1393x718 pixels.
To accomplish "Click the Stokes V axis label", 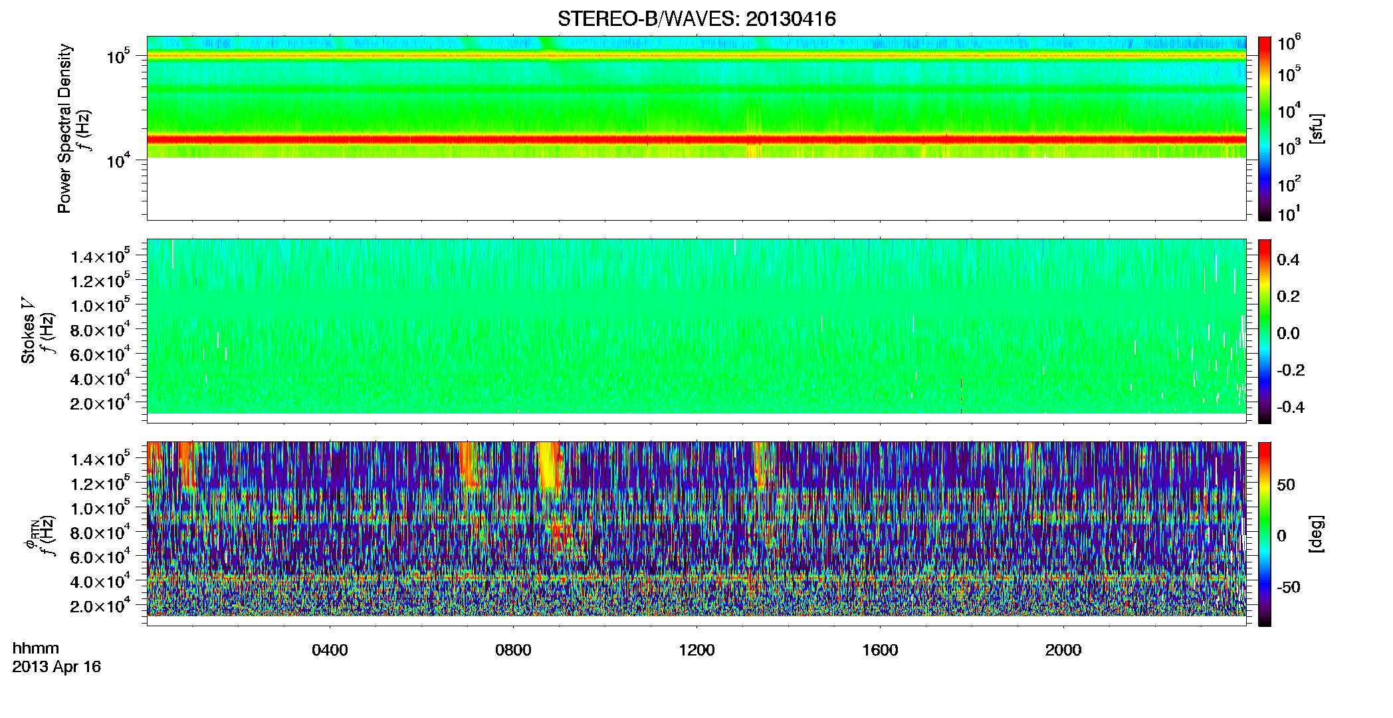I will pos(28,330).
